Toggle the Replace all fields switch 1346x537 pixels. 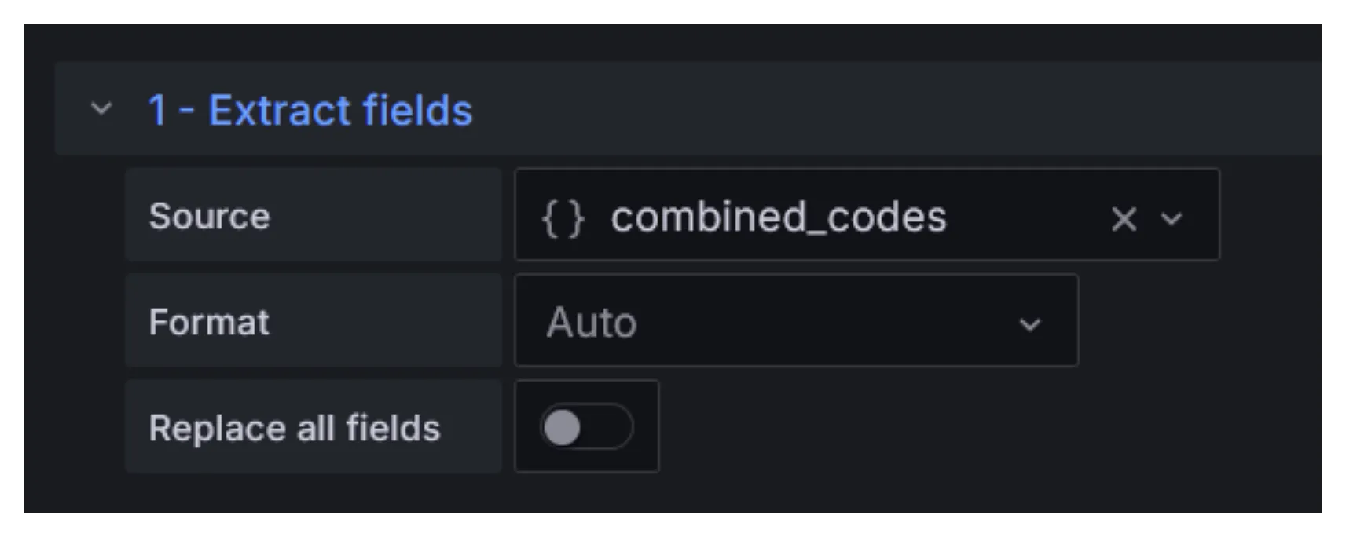coord(586,426)
